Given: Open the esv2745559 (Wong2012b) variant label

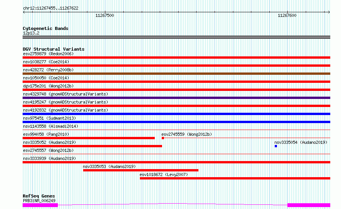Looking at the screenshot, I should [x=187, y=134].
